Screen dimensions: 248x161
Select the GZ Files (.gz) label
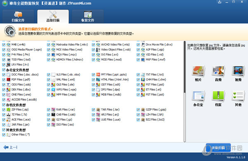[64, 120]
